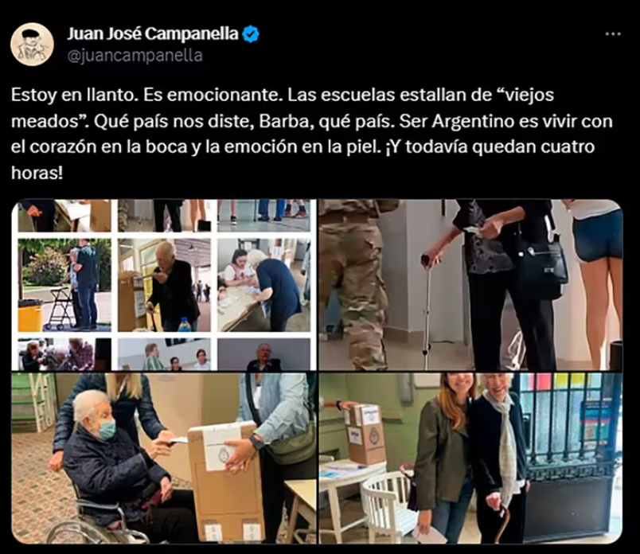
Task: Open the photo of two smiling women by gate
Action: [x=470, y=458]
